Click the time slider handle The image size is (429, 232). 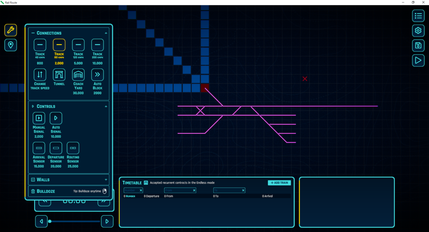click(x=50, y=221)
